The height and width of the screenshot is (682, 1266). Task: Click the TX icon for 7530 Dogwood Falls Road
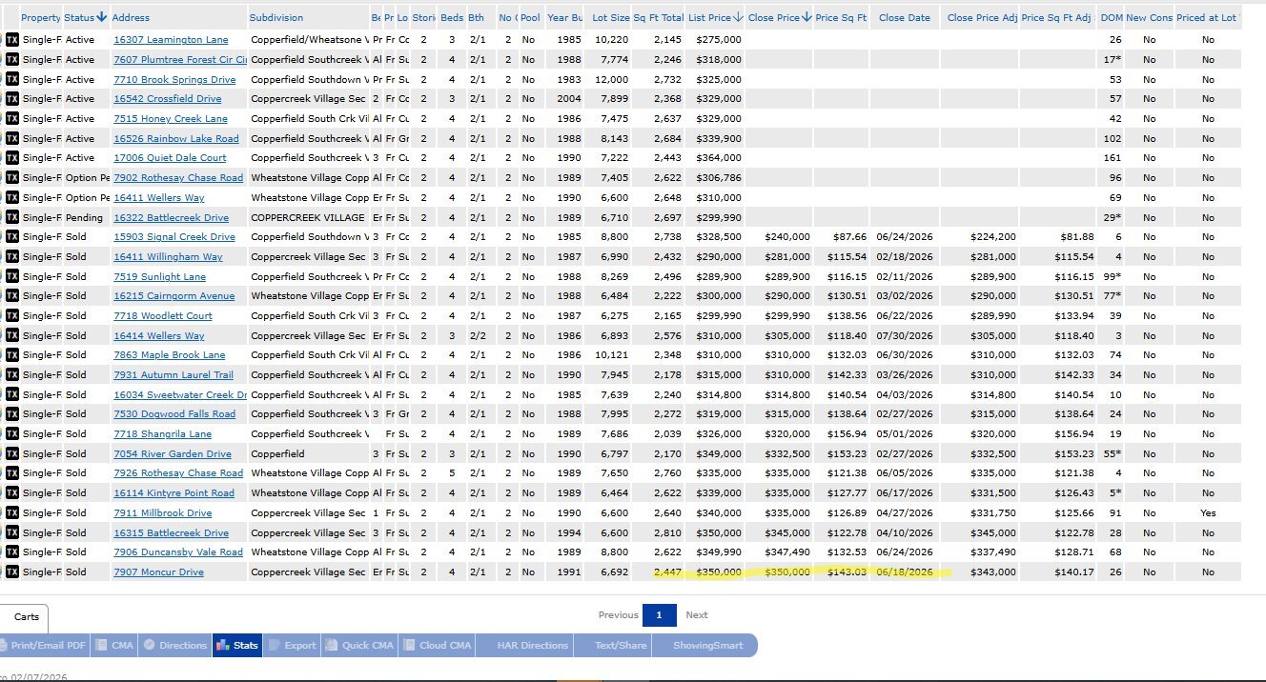click(x=12, y=413)
